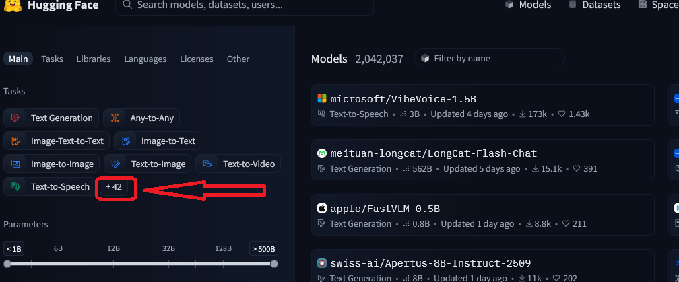679x282 pixels.
Task: Select the Main filter tab
Action: point(18,59)
